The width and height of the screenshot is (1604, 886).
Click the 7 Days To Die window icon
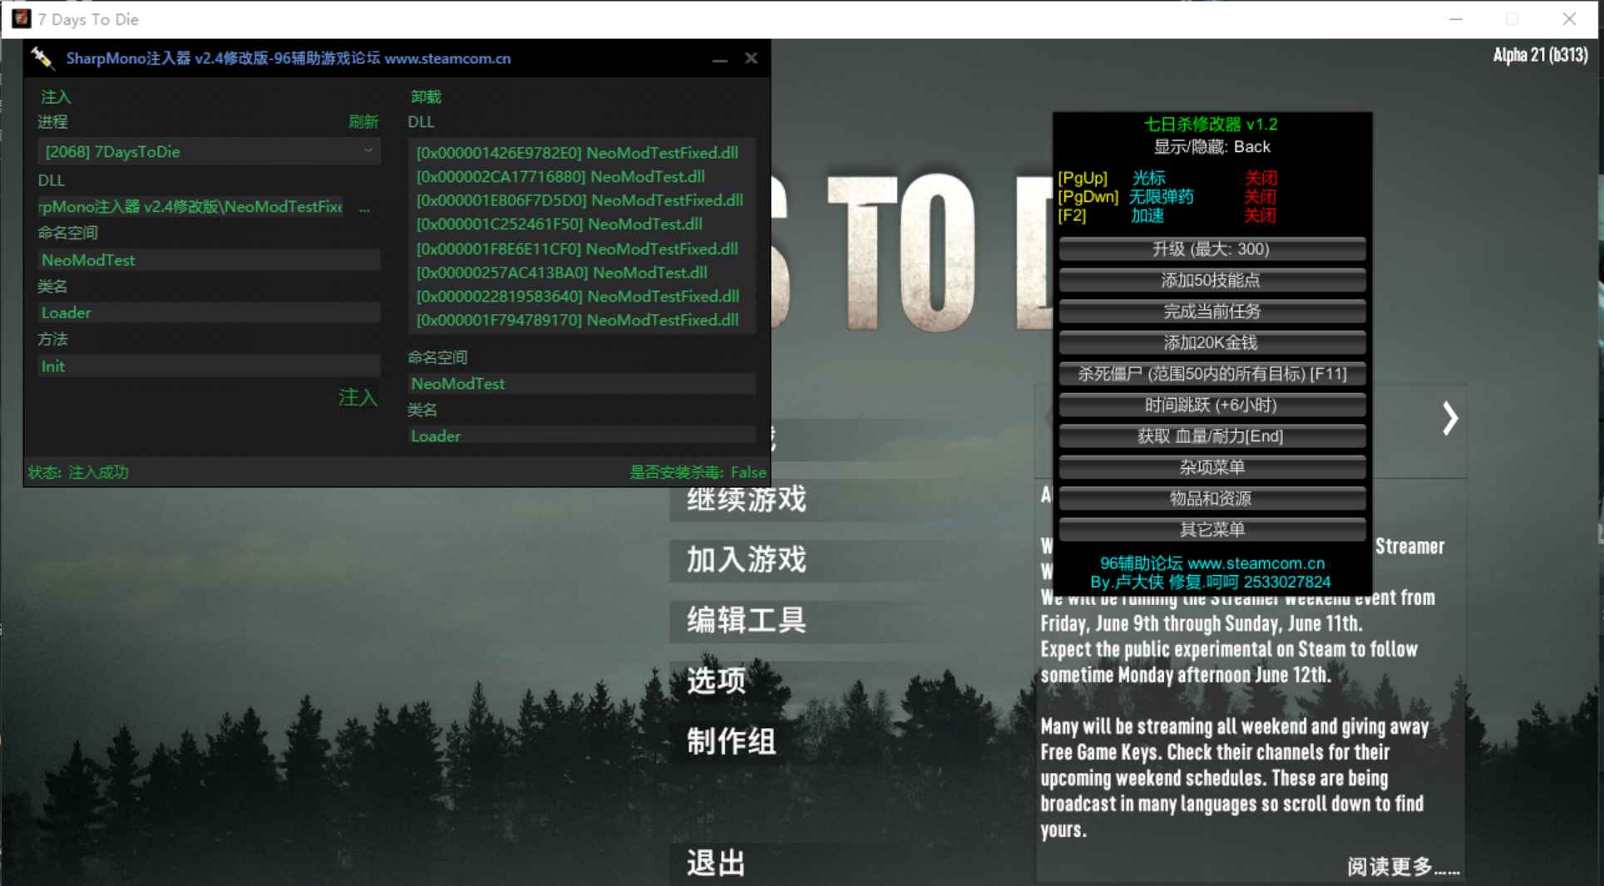click(21, 18)
